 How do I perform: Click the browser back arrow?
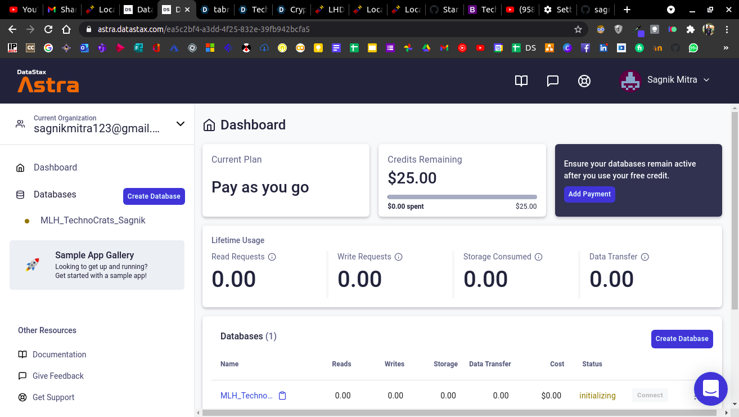click(x=12, y=29)
